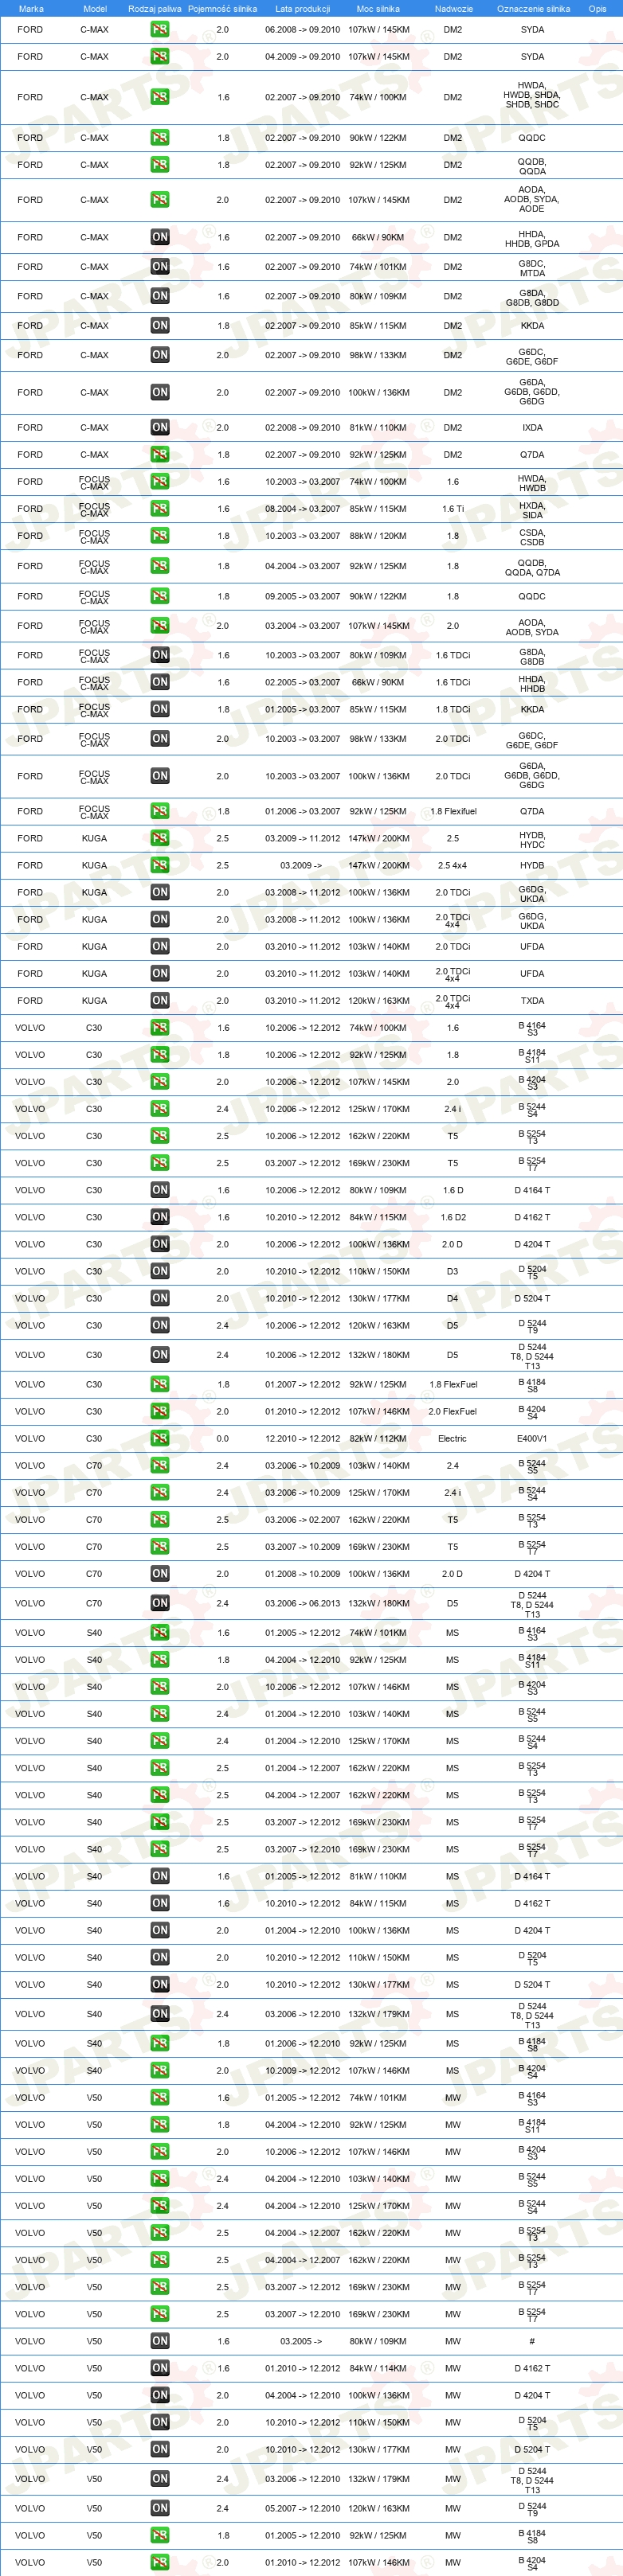Click diesel ON icon in IXDA row
The image size is (623, 2576).
point(160,427)
